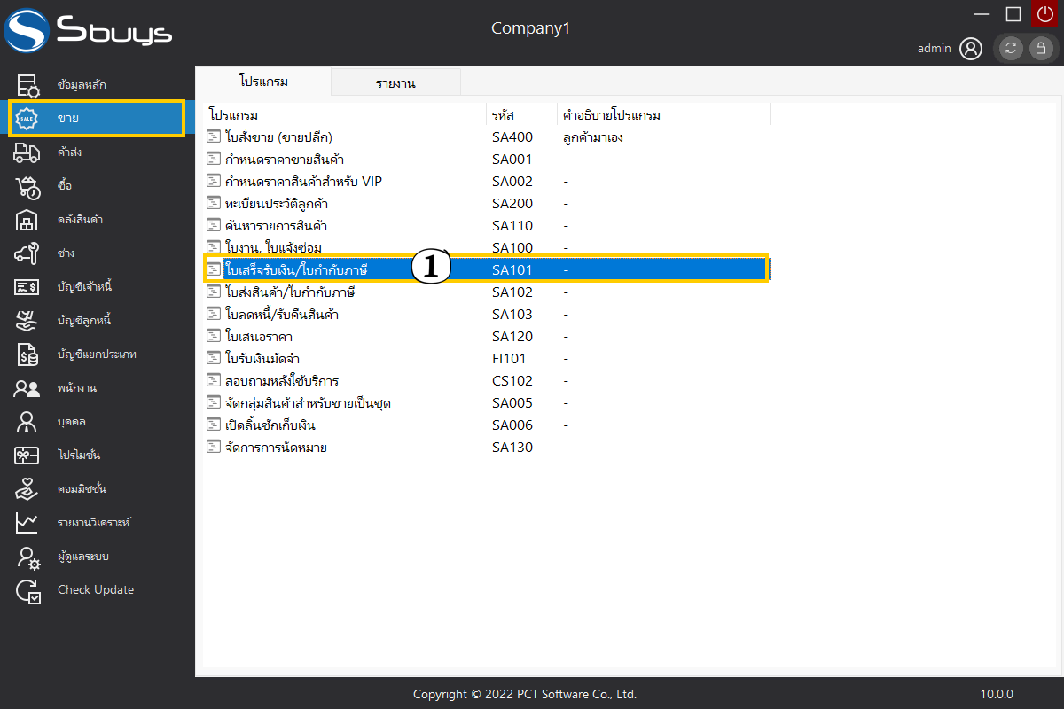Select the คลังสินค้า warehouse sidebar icon
Image resolution: width=1064 pixels, height=709 pixels.
pyautogui.click(x=27, y=220)
